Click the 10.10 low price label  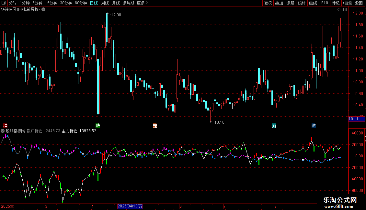[x=219, y=122]
